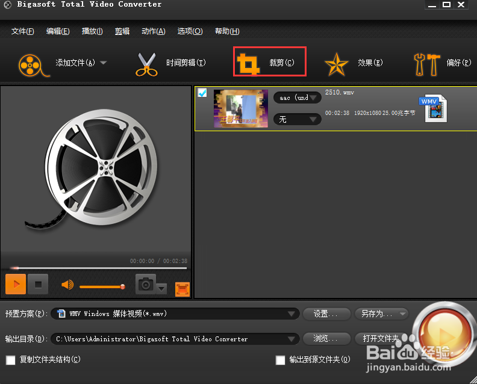Minimize the Bigasoft window
The image size is (477, 384).
[432, 5]
